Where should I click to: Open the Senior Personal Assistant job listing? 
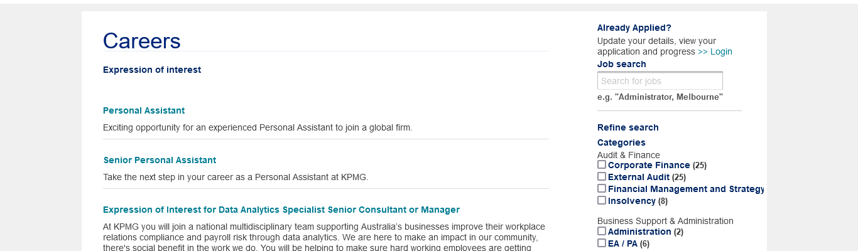click(x=160, y=160)
